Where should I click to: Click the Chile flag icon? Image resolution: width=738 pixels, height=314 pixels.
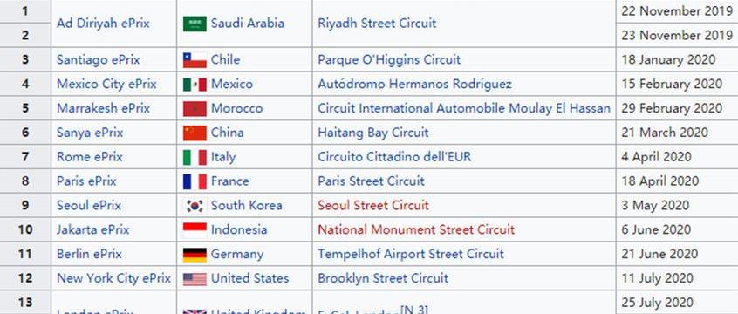(x=195, y=60)
